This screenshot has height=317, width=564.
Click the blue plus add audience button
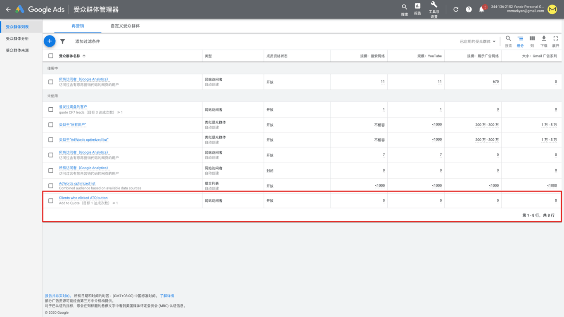point(50,41)
